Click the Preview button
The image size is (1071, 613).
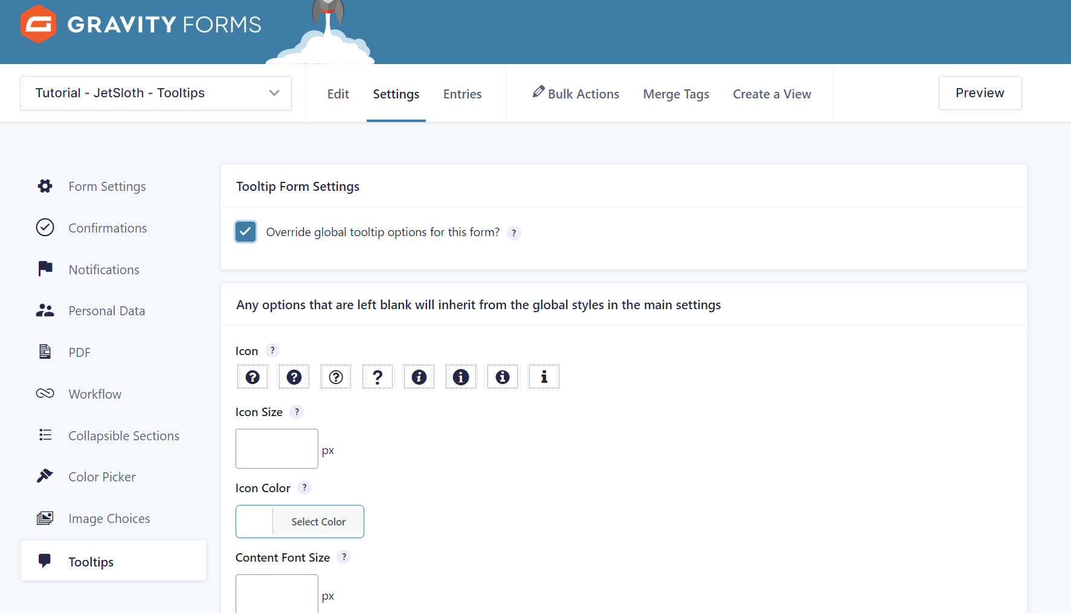(979, 93)
